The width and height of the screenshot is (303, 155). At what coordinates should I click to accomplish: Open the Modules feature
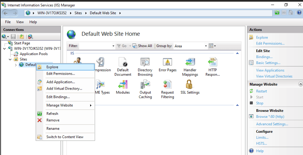point(123,87)
